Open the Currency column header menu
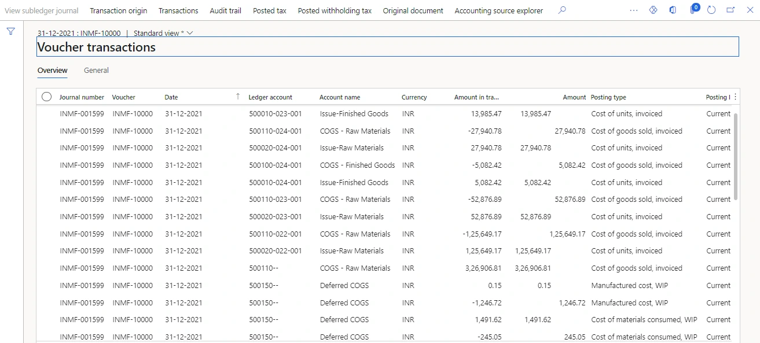Image resolution: width=760 pixels, height=343 pixels. 414,97
